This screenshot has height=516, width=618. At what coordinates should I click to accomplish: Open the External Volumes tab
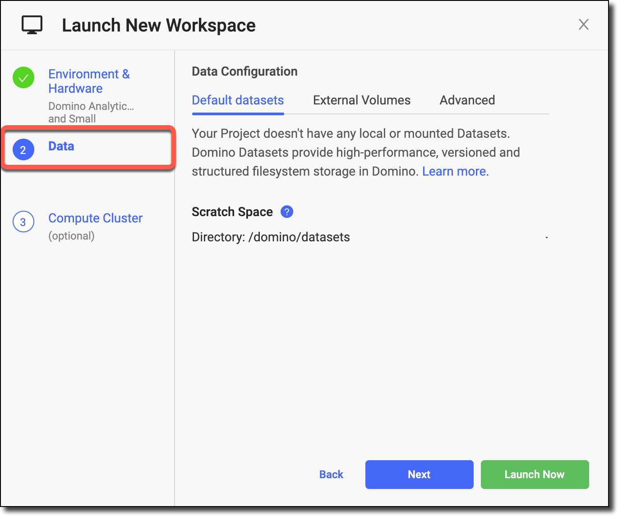pyautogui.click(x=362, y=100)
